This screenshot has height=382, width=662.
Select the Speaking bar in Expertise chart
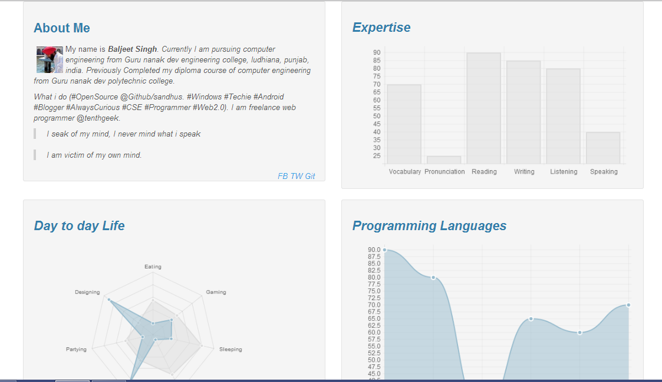pos(603,148)
